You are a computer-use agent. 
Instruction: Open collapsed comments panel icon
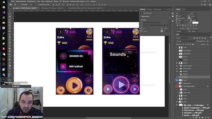173,17
